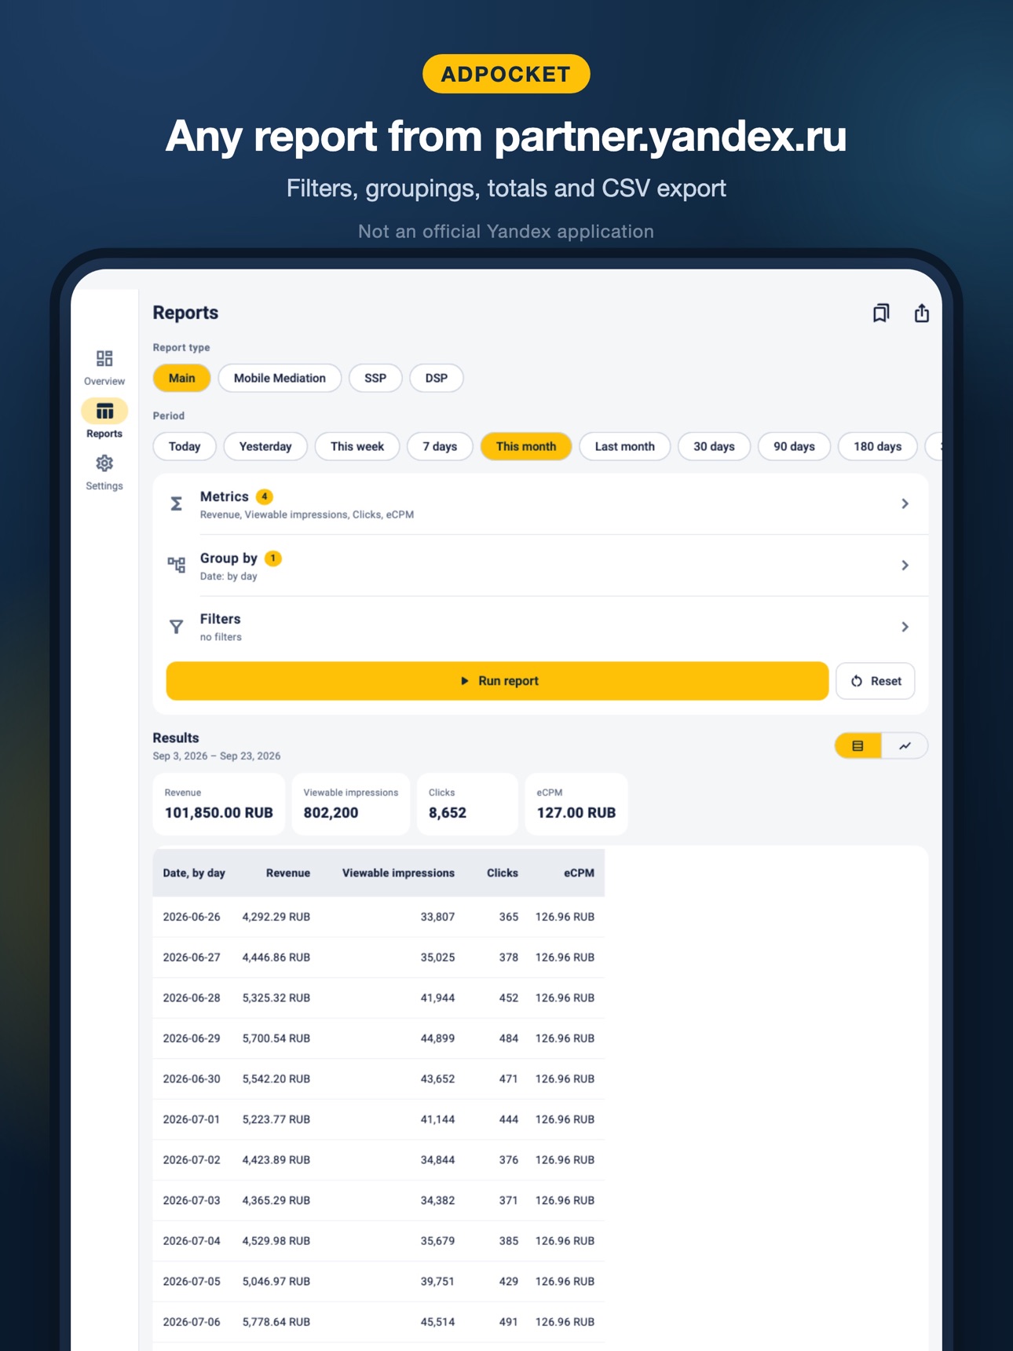The image size is (1013, 1351).
Task: Click the Clicks 8,652 summary card
Action: click(x=467, y=804)
